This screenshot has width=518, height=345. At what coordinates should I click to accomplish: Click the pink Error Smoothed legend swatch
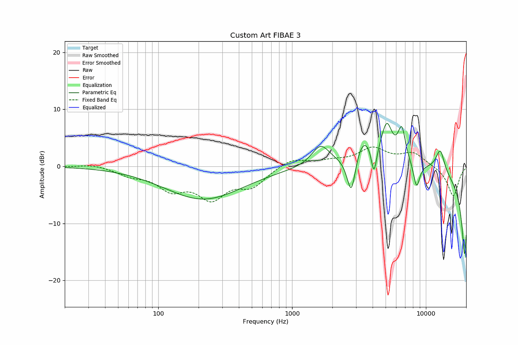(x=74, y=63)
